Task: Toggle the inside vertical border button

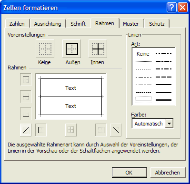Action: tap(71, 130)
